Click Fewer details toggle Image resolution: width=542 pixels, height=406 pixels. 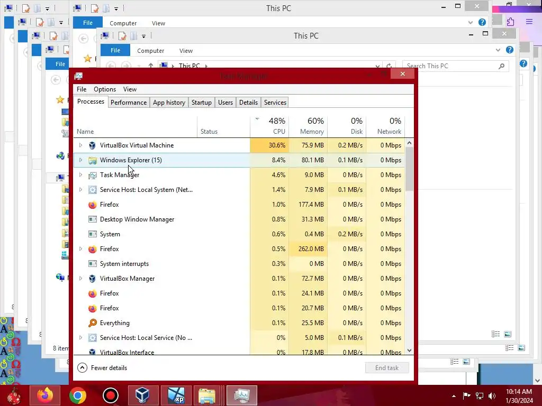tap(102, 368)
